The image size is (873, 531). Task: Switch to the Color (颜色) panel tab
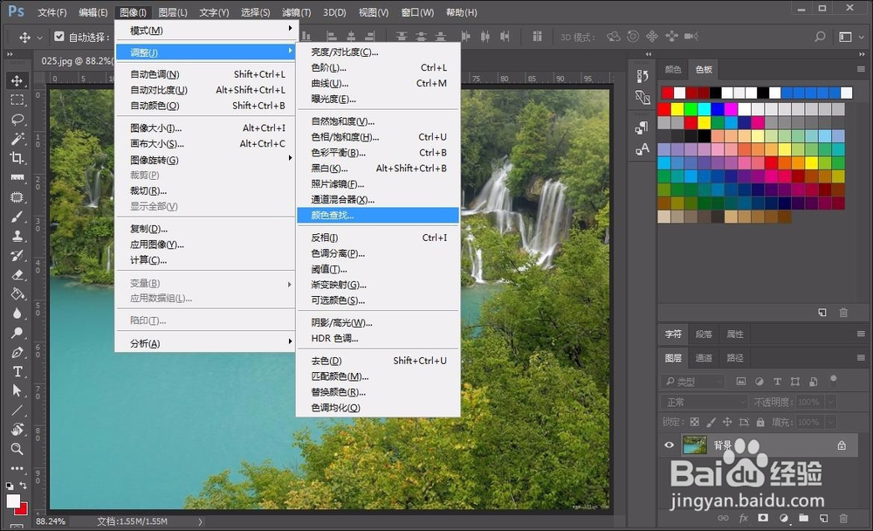point(672,69)
